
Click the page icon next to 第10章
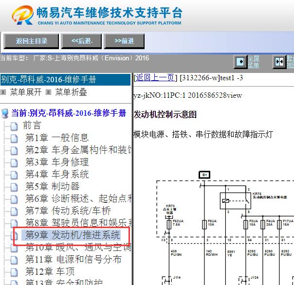point(14,249)
